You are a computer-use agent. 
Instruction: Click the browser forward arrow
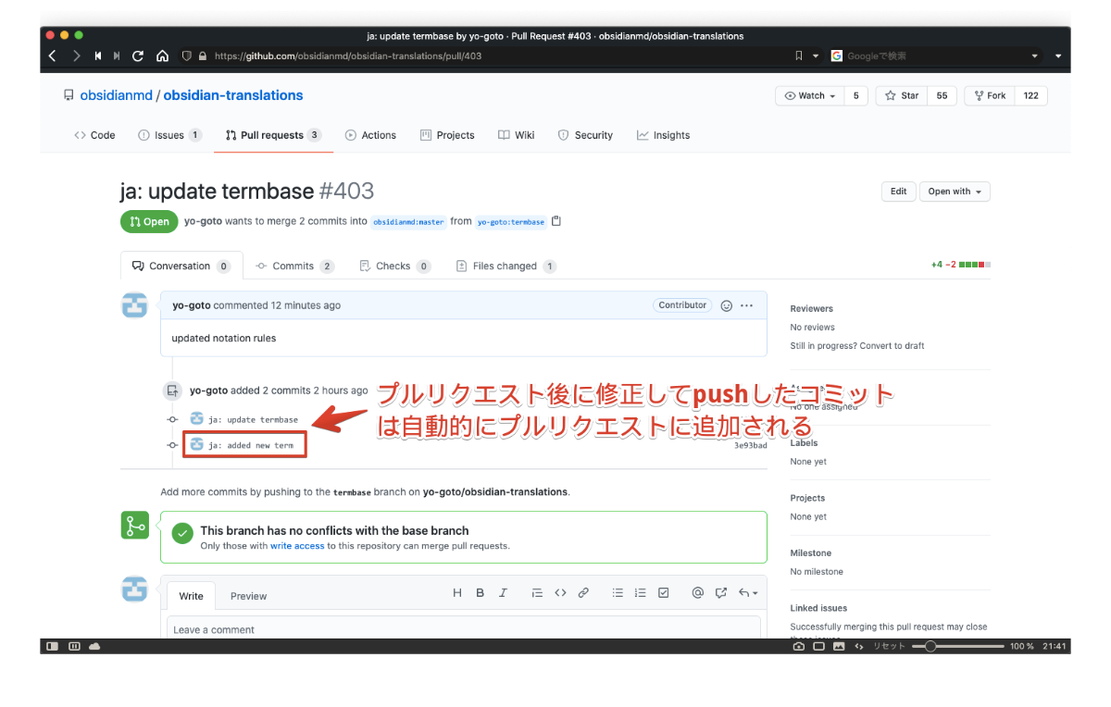click(x=76, y=56)
